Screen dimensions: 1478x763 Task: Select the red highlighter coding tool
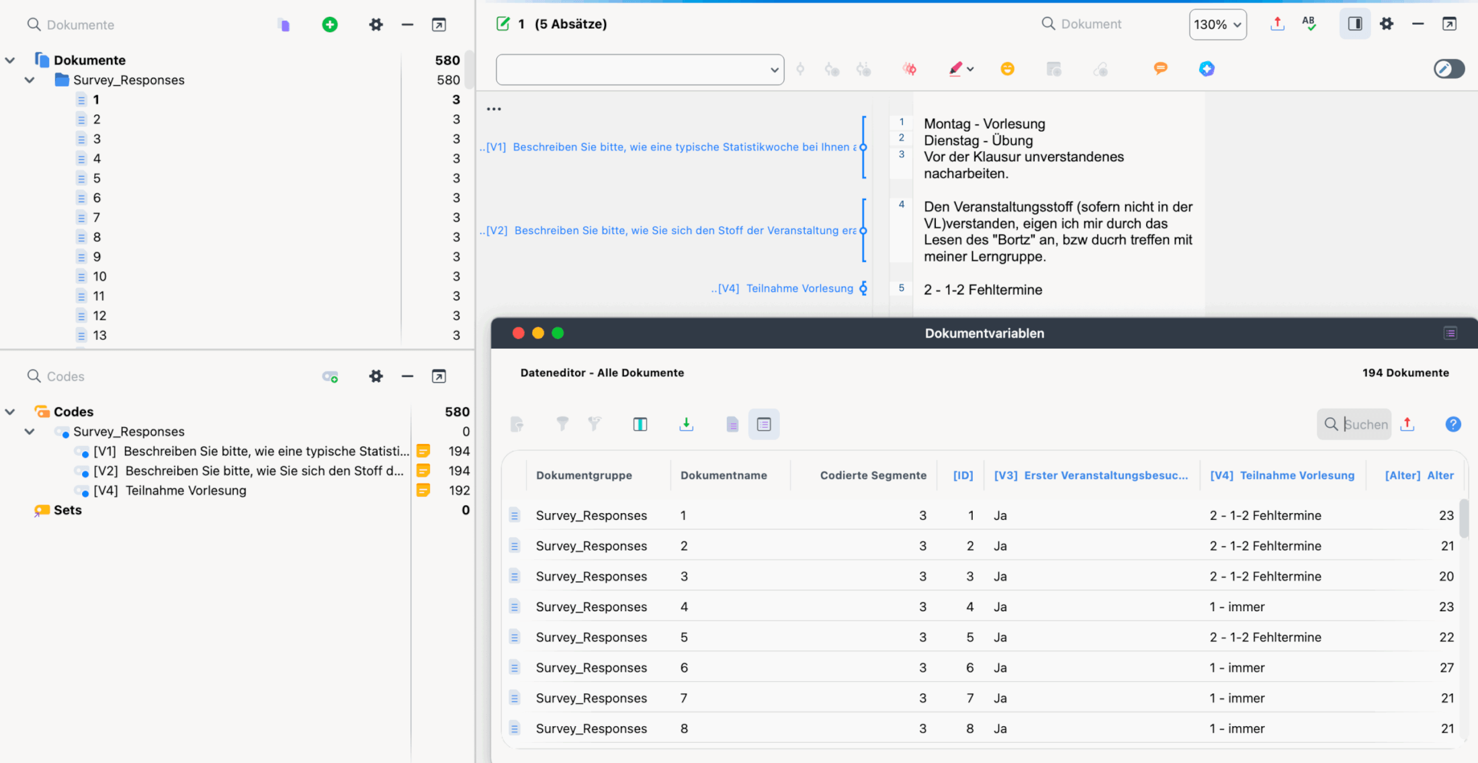point(956,69)
